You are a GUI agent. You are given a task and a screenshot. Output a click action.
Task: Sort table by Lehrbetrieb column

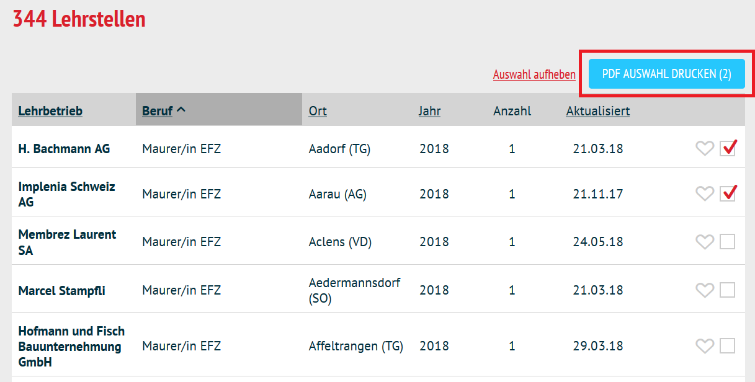tap(50, 111)
